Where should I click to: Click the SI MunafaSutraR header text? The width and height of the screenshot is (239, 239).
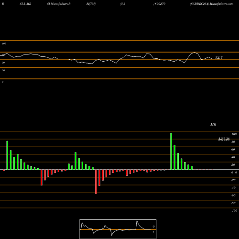point(59,4)
